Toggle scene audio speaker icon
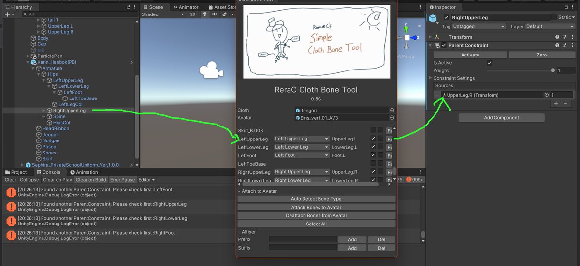Viewport: 580px width, 266px height. tap(214, 14)
